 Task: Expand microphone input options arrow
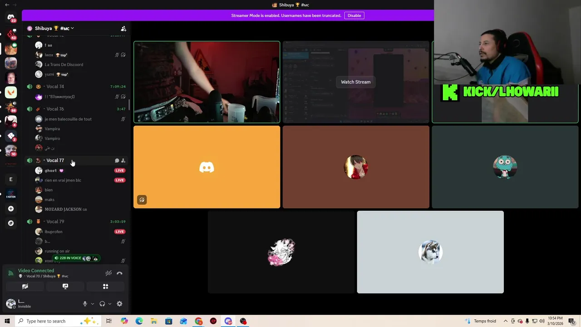pyautogui.click(x=92, y=304)
